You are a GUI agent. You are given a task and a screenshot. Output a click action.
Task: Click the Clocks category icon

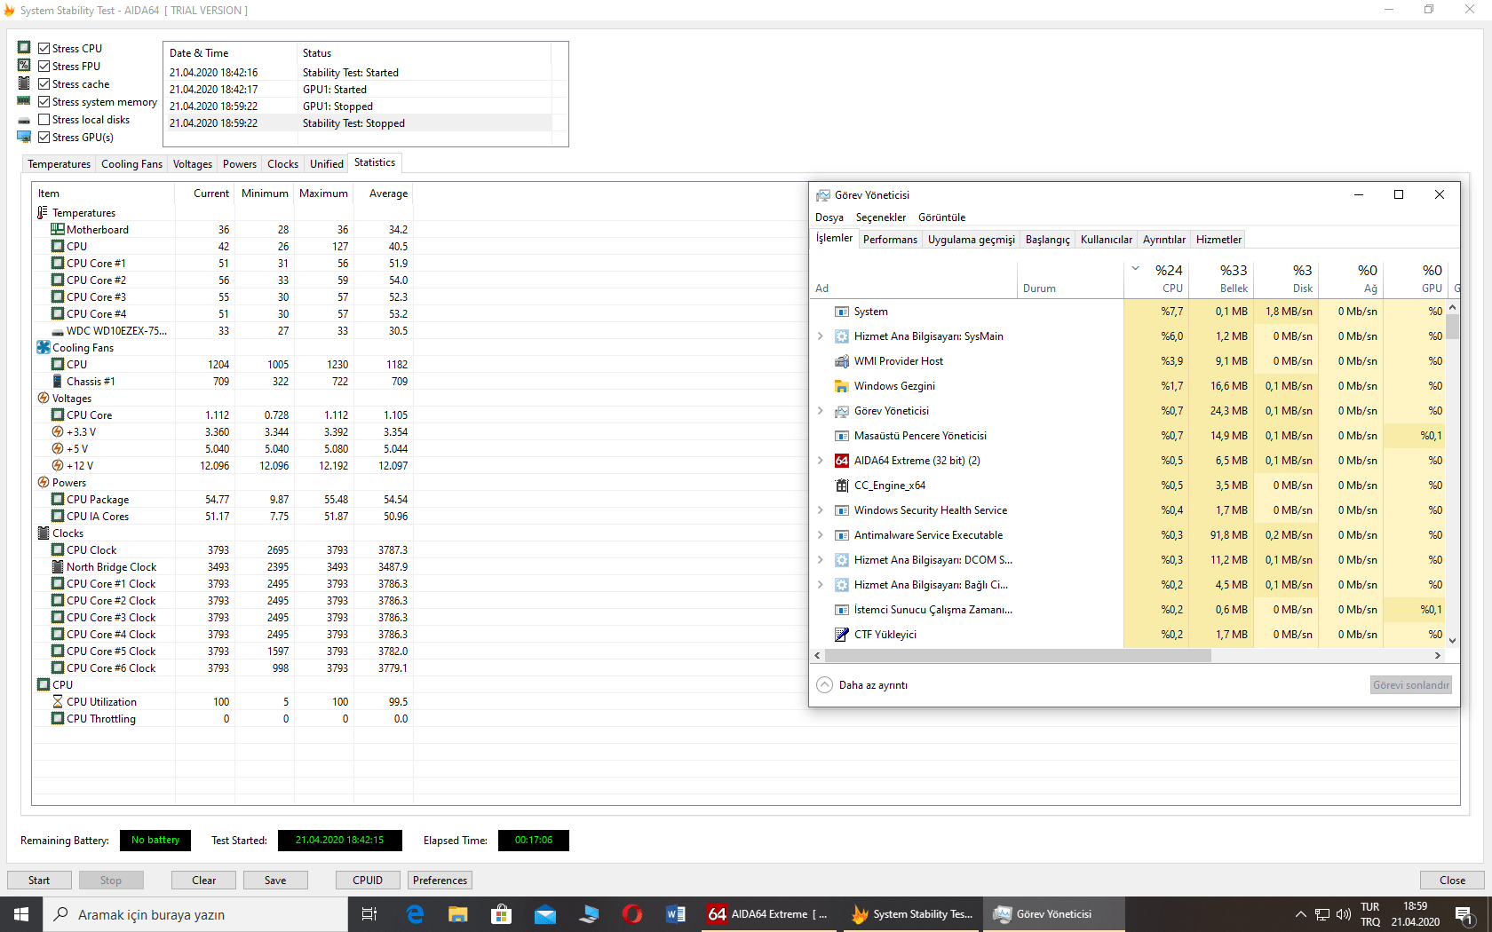tap(44, 533)
